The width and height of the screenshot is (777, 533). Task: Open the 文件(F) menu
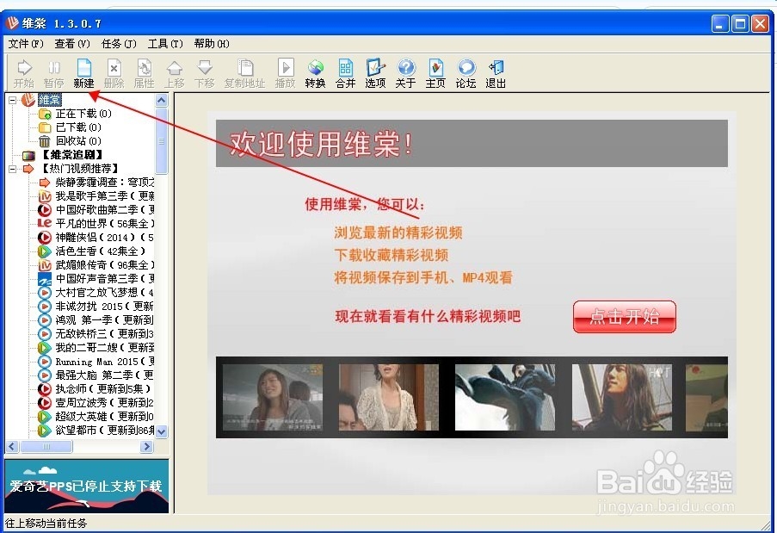pyautogui.click(x=26, y=44)
